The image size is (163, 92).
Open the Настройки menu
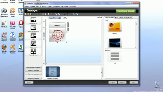coord(64,6)
